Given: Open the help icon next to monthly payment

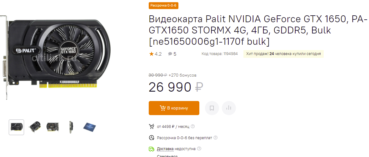Looking at the screenshot, I should (193, 126).
